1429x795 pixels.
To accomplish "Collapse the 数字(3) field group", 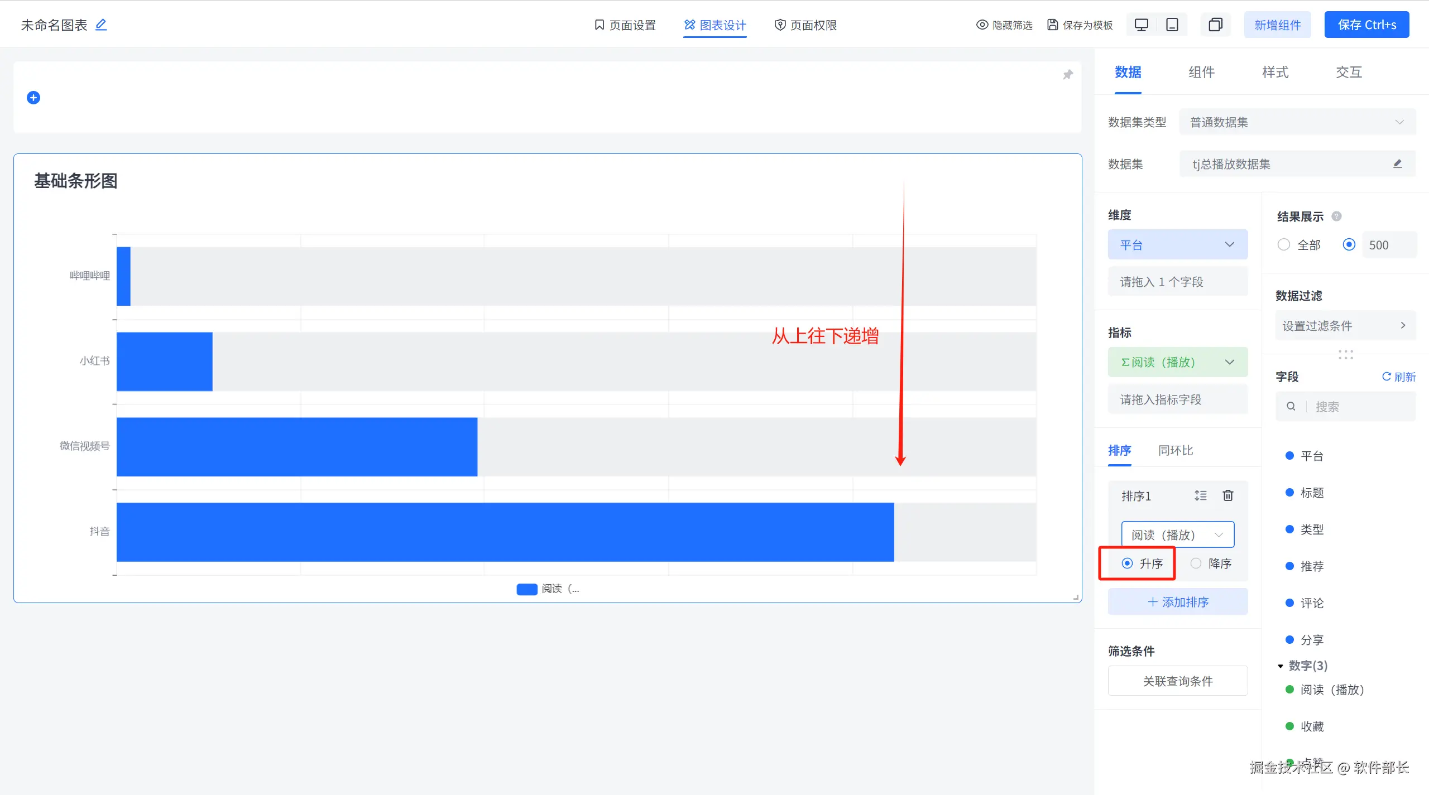I will (x=1281, y=666).
